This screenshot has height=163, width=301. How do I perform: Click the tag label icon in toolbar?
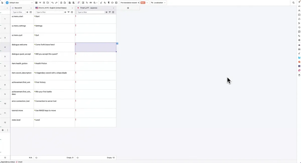tap(112, 3)
